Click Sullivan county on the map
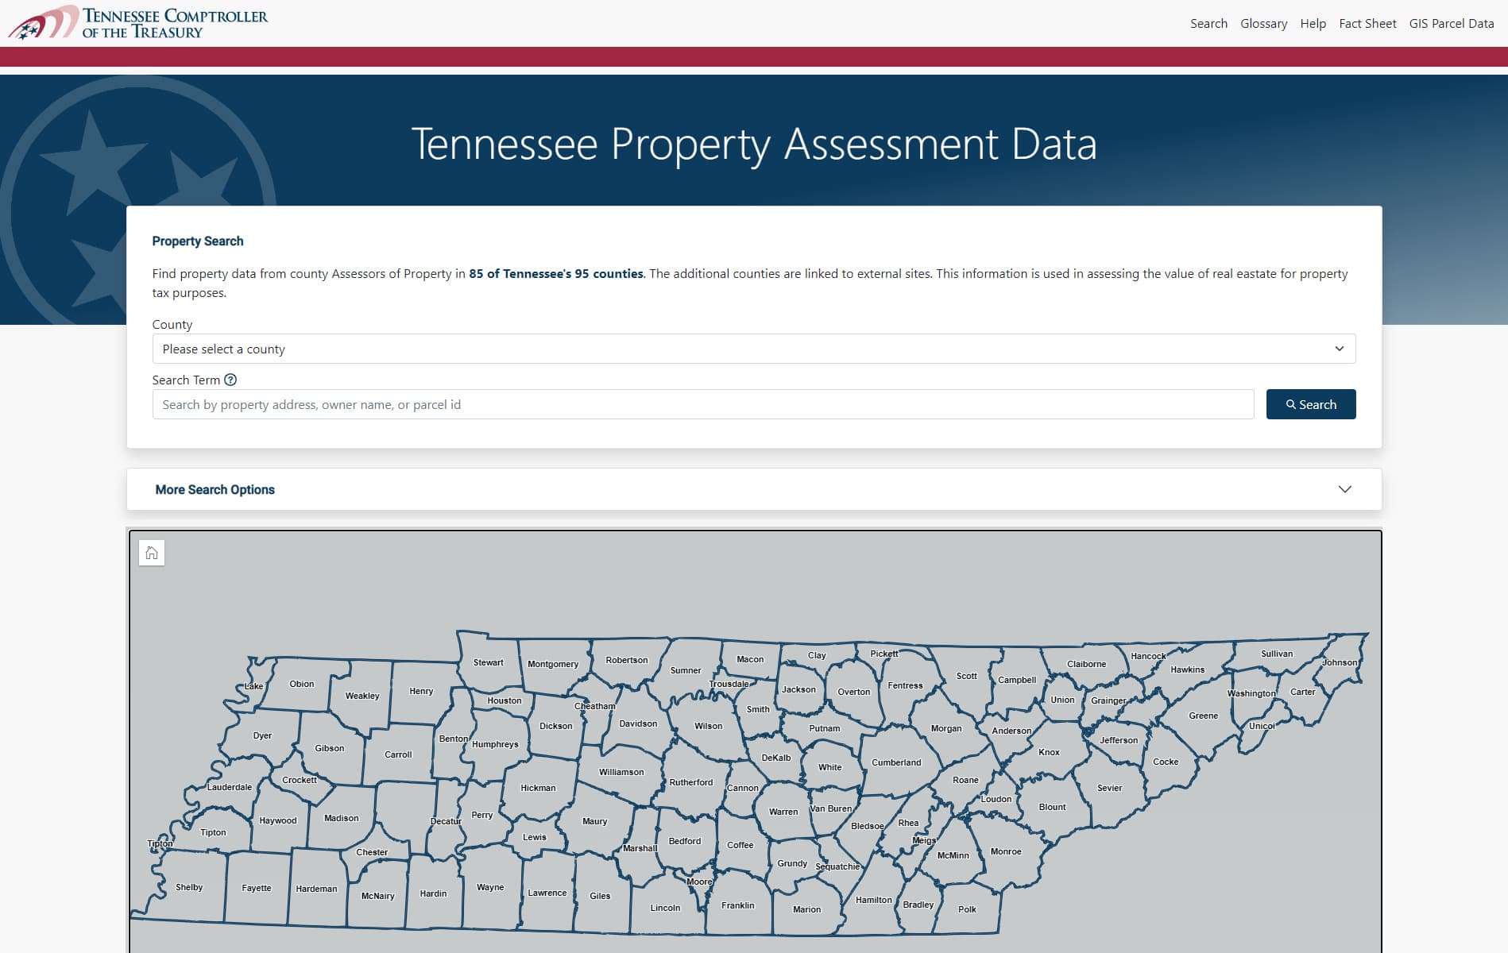This screenshot has width=1508, height=953. point(1275,654)
